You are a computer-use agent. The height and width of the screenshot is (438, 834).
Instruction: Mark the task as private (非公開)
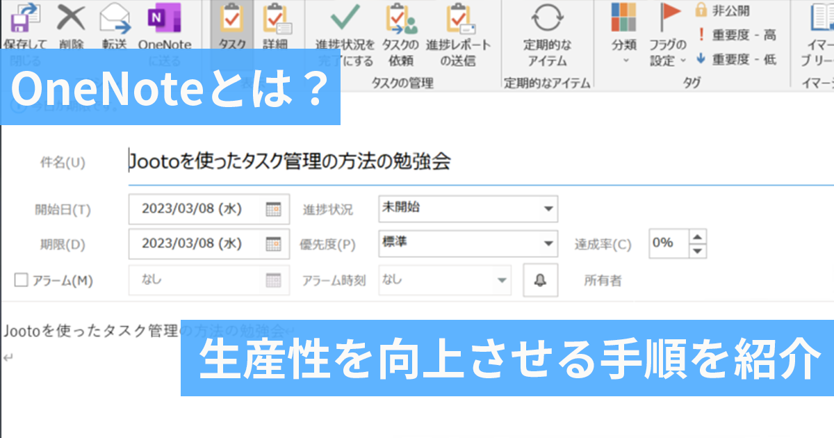point(723,10)
